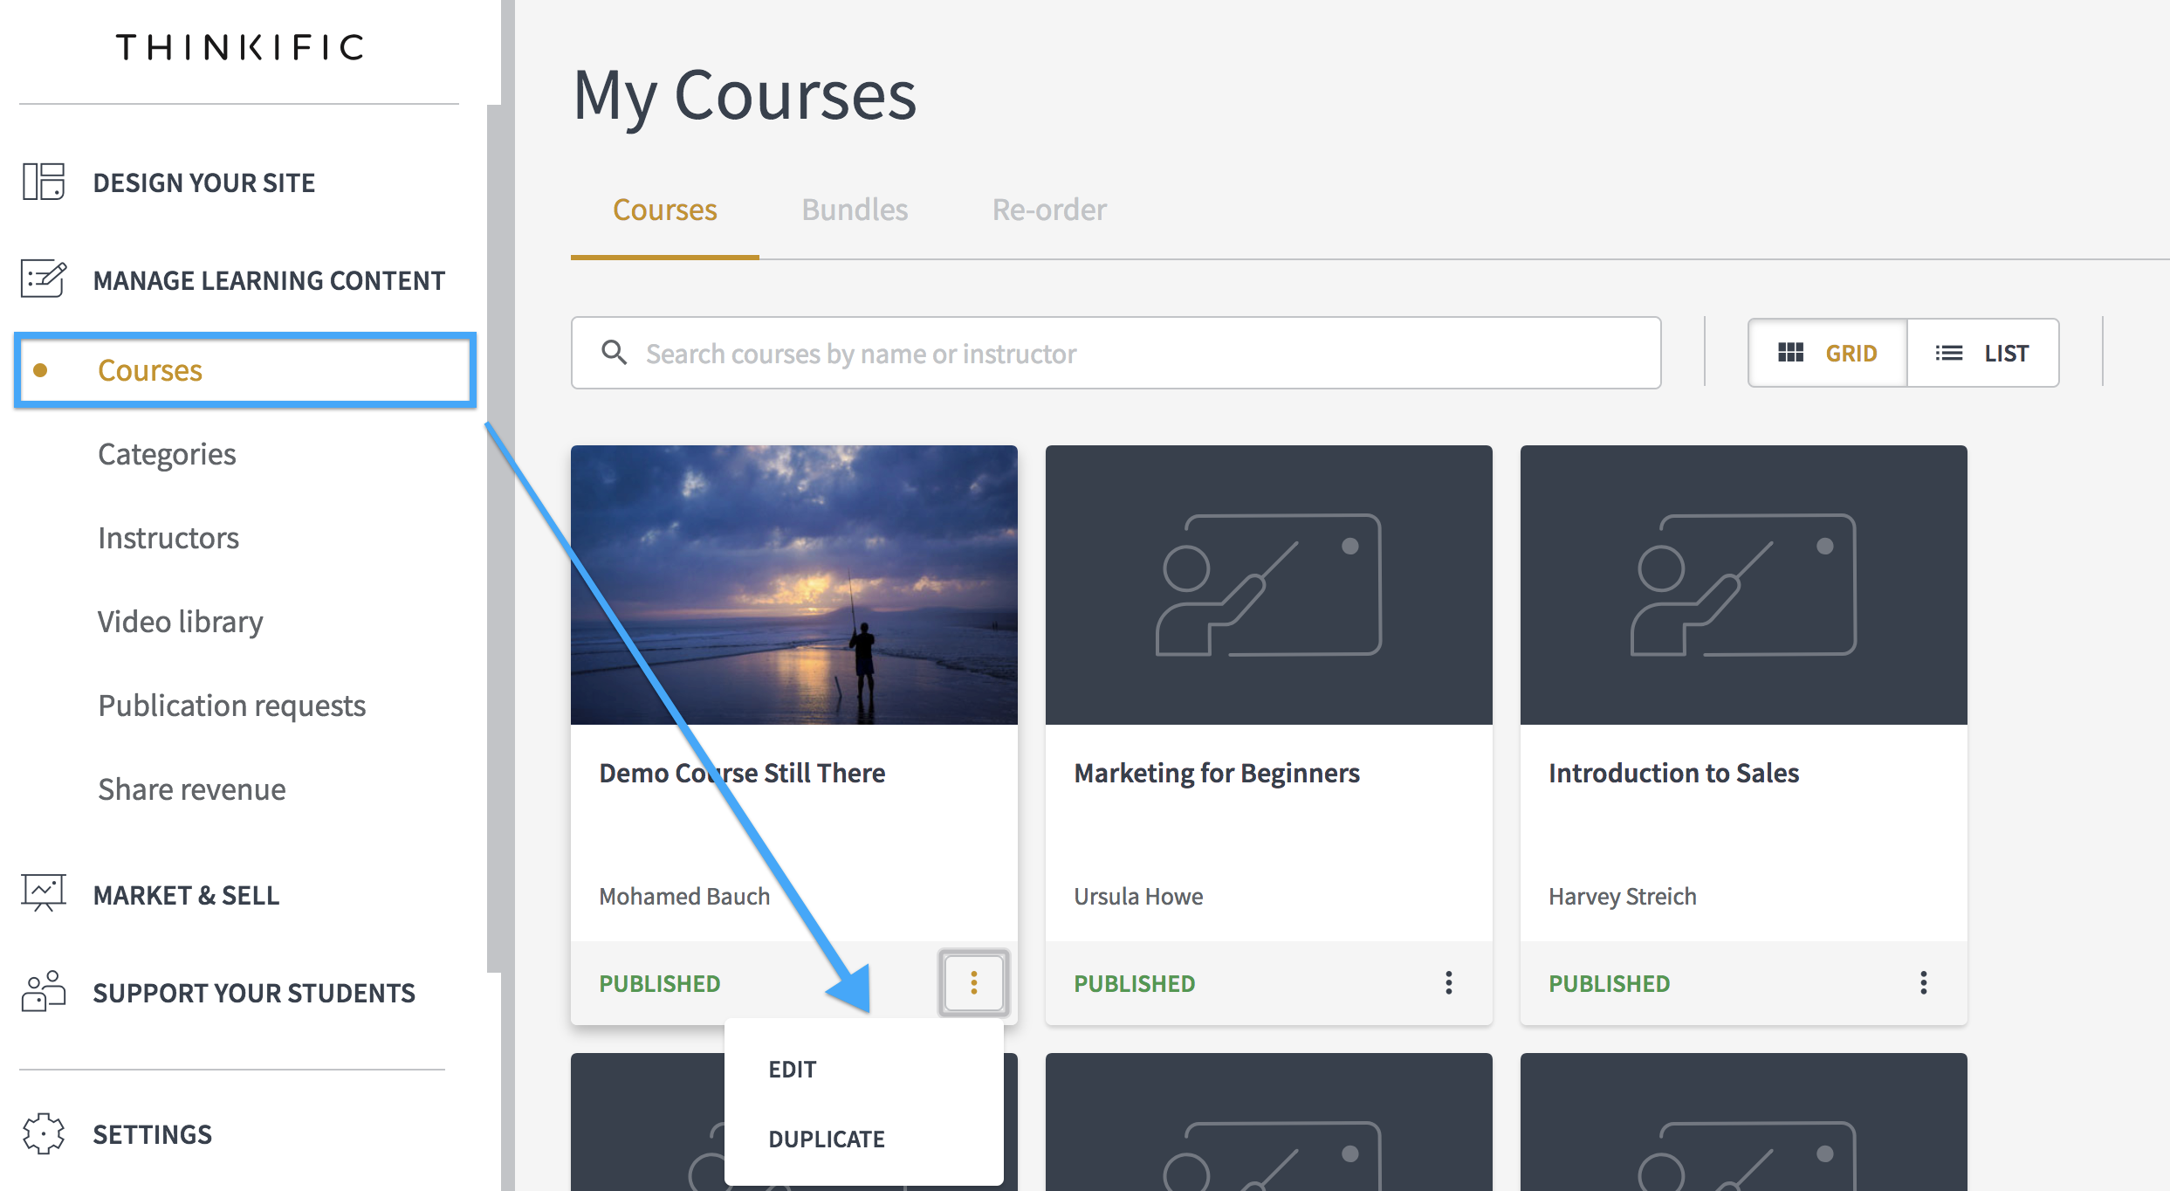
Task: Click the sidebar vertical scrollbar
Action: 494,538
